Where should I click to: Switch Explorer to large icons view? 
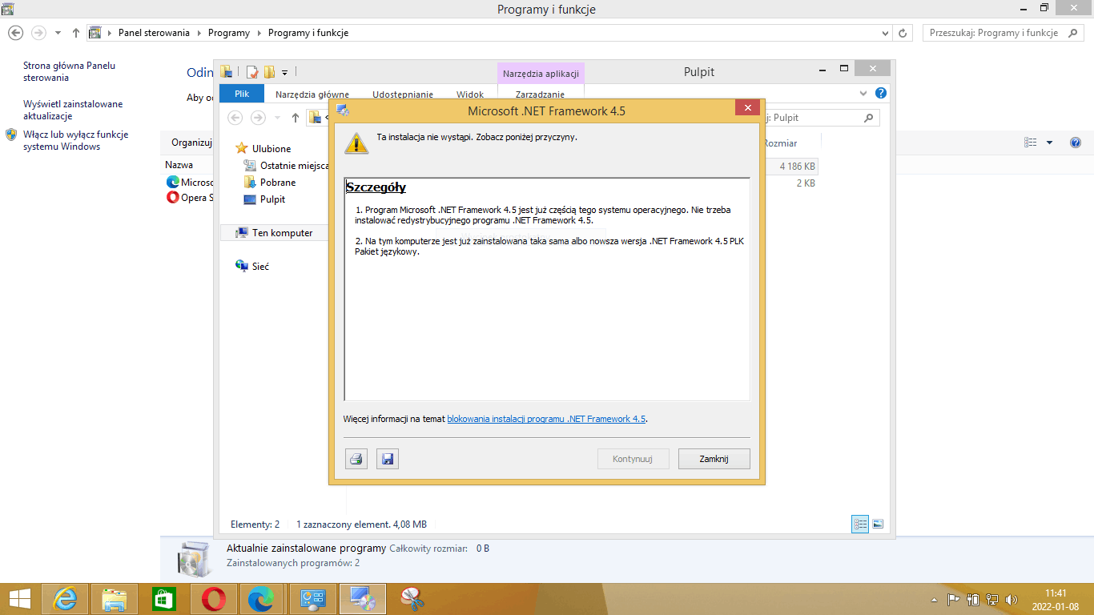pyautogui.click(x=878, y=525)
